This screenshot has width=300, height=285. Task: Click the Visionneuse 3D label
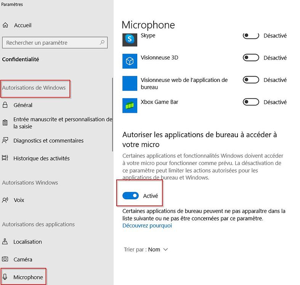coord(159,58)
